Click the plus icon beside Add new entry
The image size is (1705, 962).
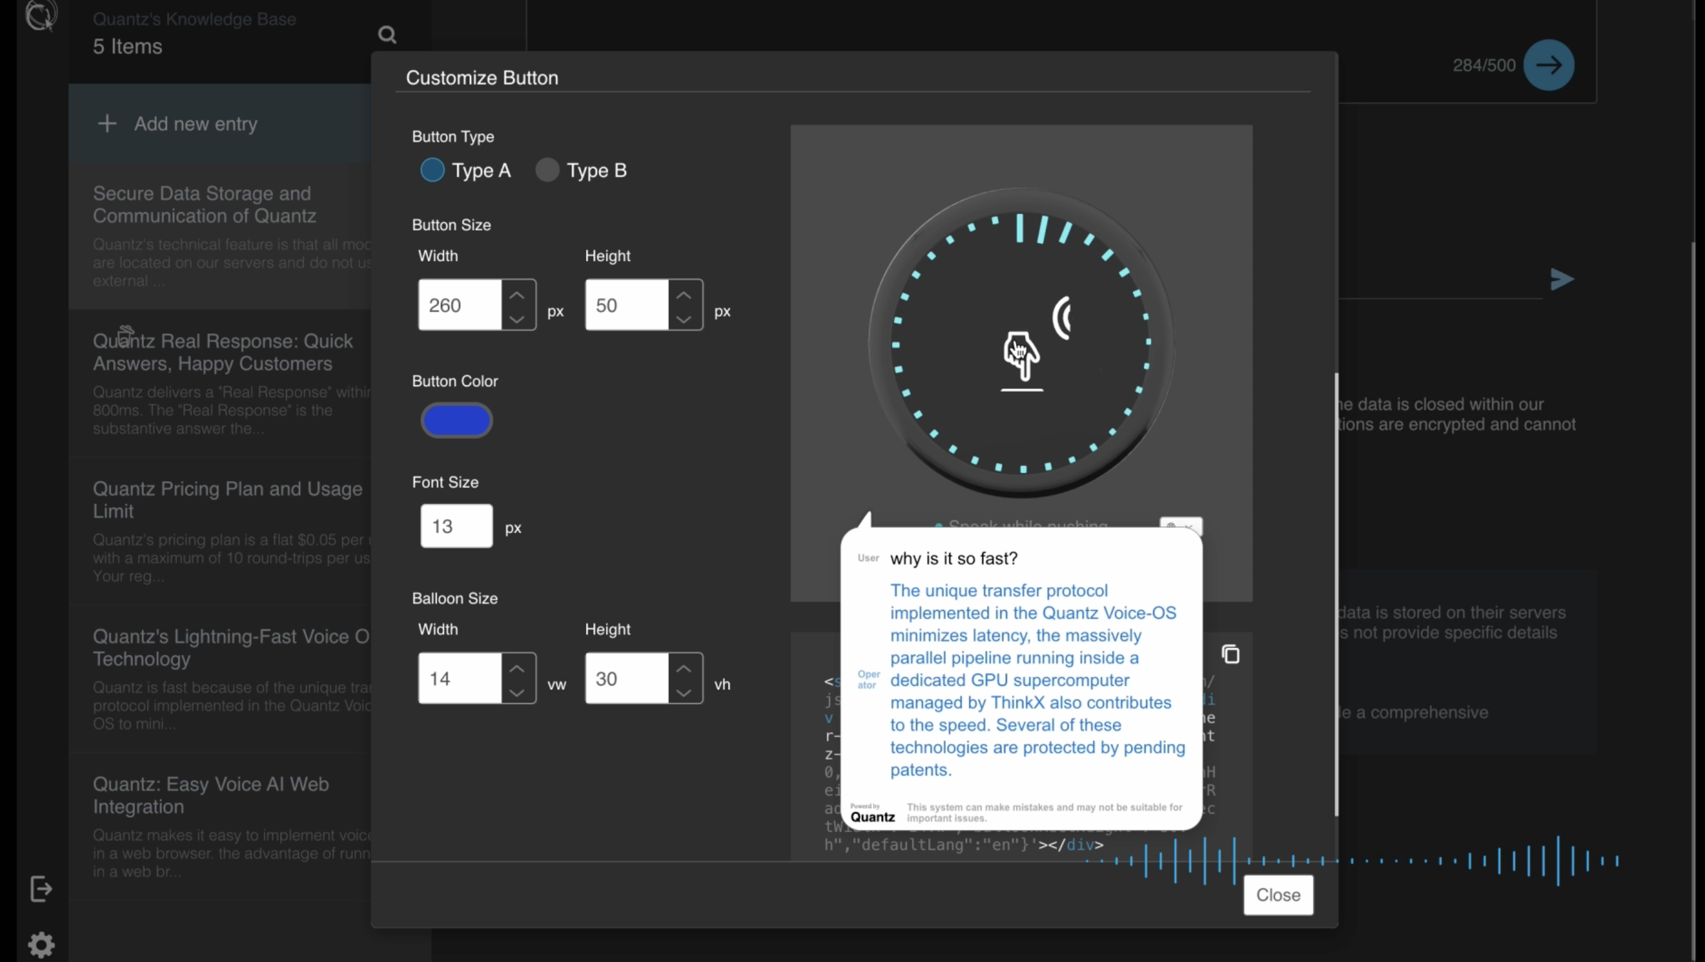[107, 124]
